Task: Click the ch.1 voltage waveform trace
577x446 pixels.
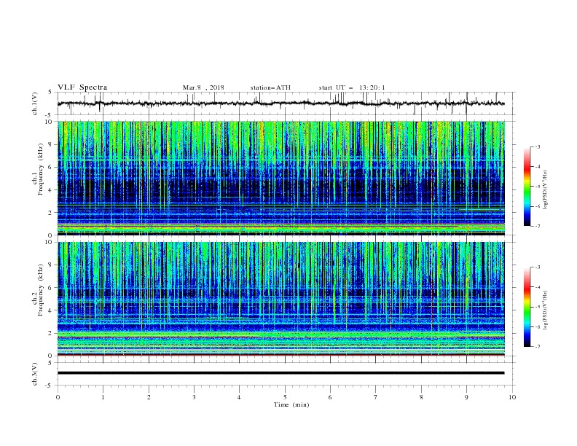Action: (x=280, y=103)
